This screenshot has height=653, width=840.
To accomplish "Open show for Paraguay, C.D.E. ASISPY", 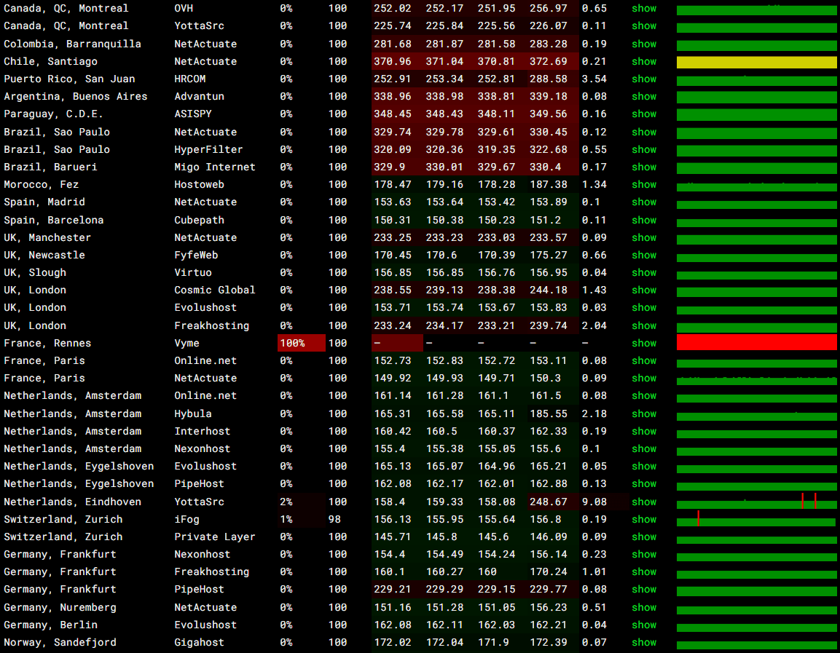I will 643,114.
